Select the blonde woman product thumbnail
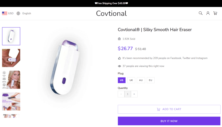Screen dimensions: 222x127 click(11, 80)
